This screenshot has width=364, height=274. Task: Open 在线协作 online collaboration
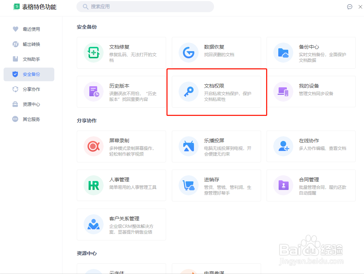point(311,147)
